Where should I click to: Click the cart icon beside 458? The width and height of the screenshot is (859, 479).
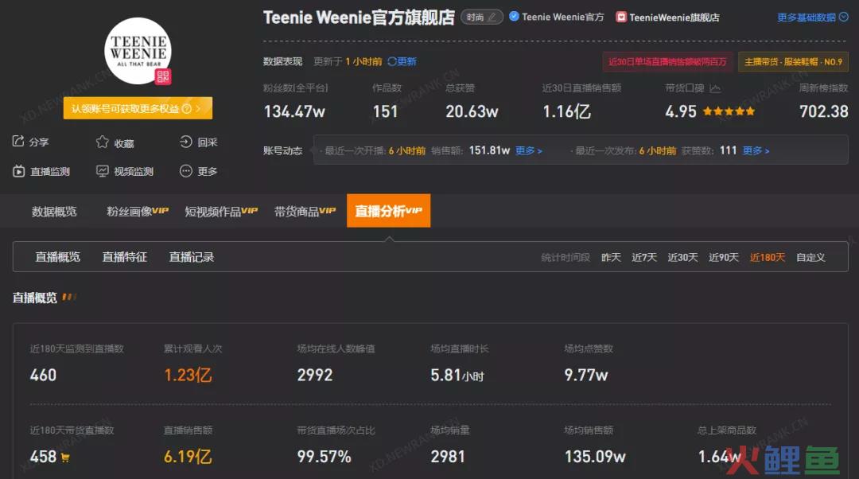coord(65,458)
